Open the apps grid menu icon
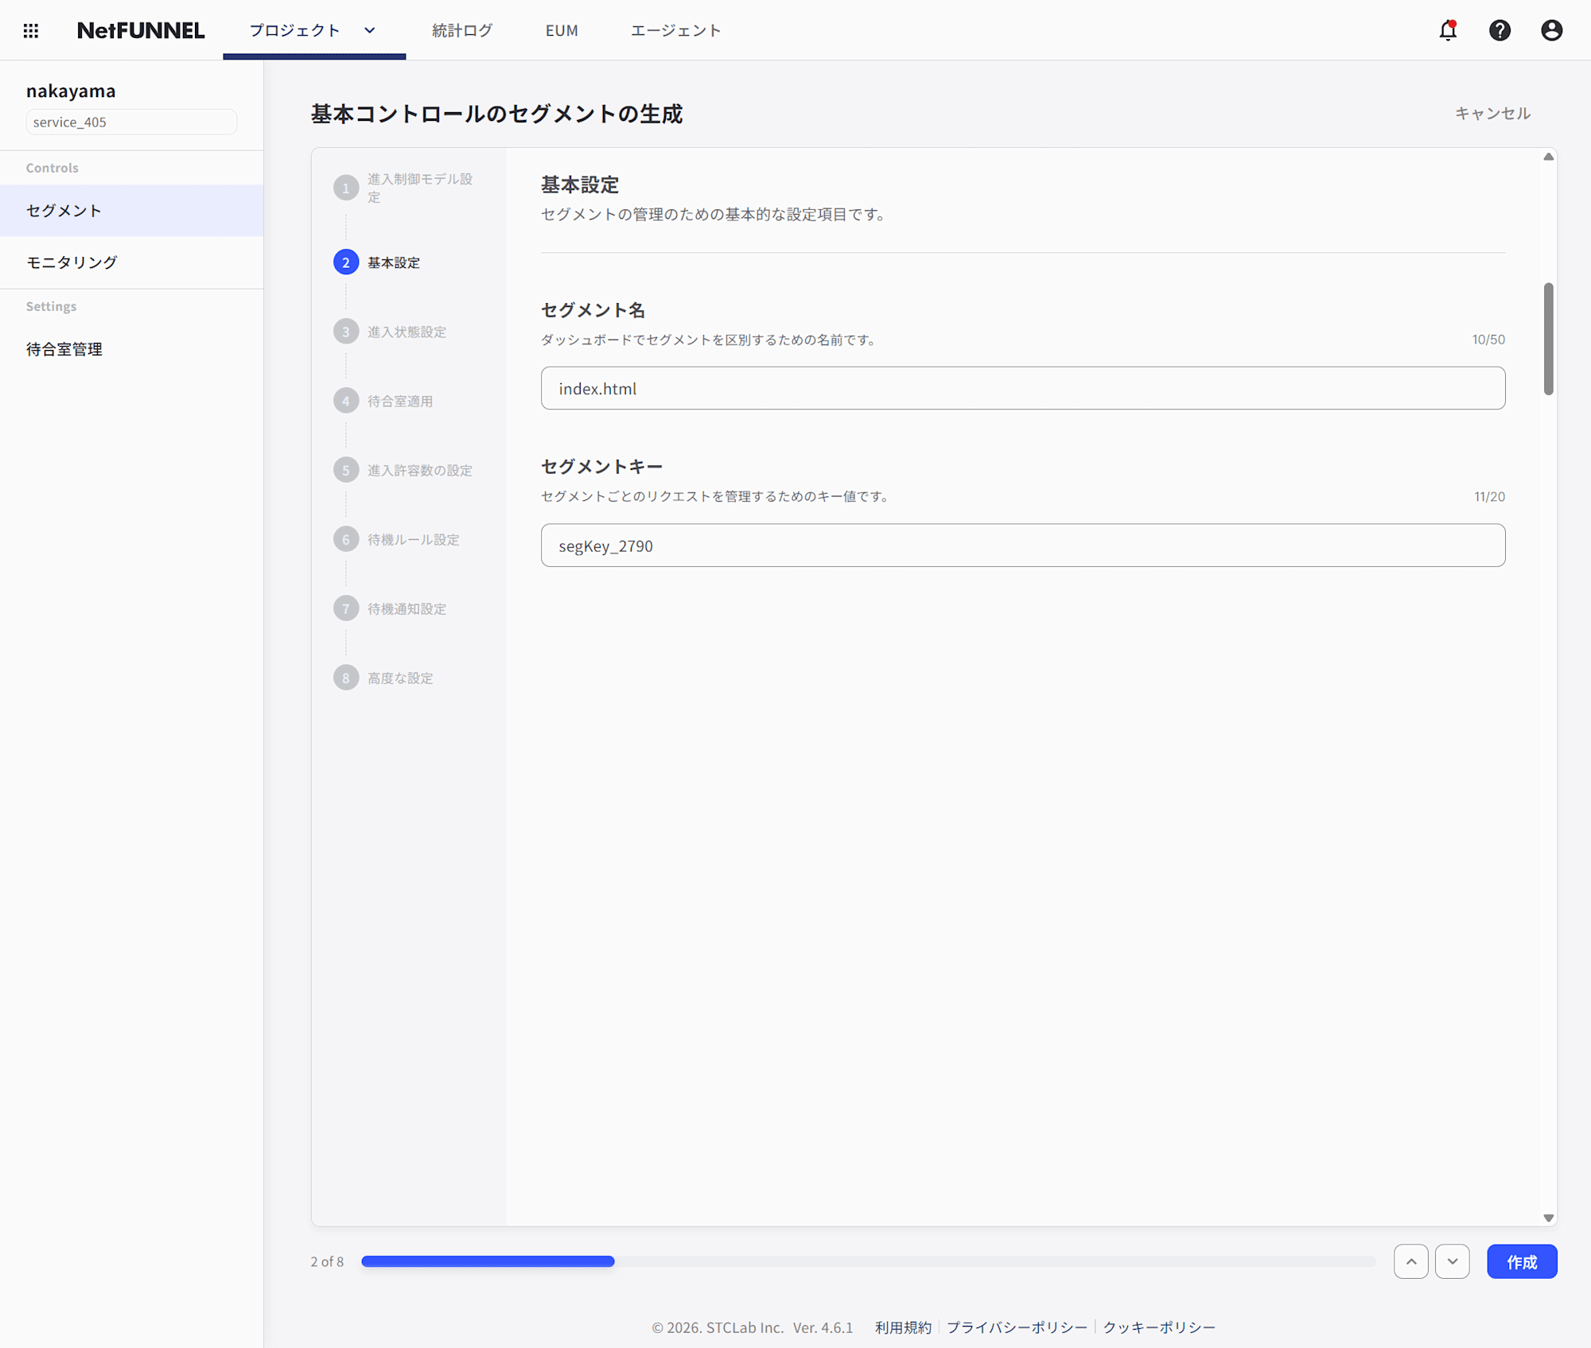 (30, 30)
